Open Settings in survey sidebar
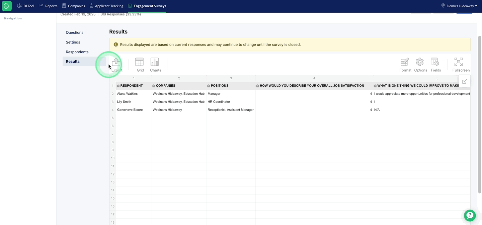 click(73, 42)
